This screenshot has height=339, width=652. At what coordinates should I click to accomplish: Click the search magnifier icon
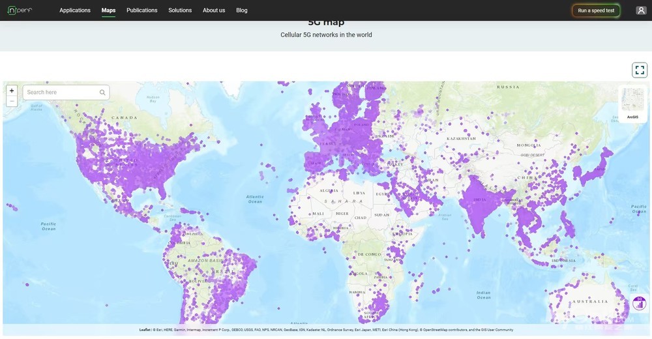[102, 93]
